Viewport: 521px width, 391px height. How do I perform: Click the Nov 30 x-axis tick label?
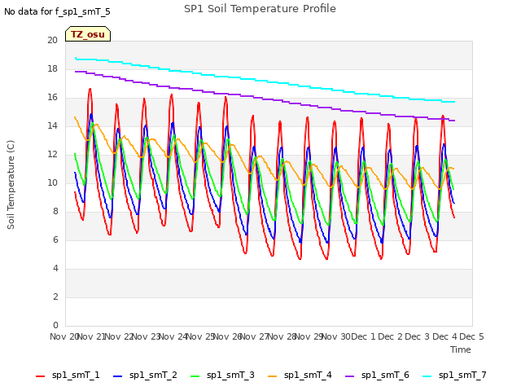click(x=336, y=336)
